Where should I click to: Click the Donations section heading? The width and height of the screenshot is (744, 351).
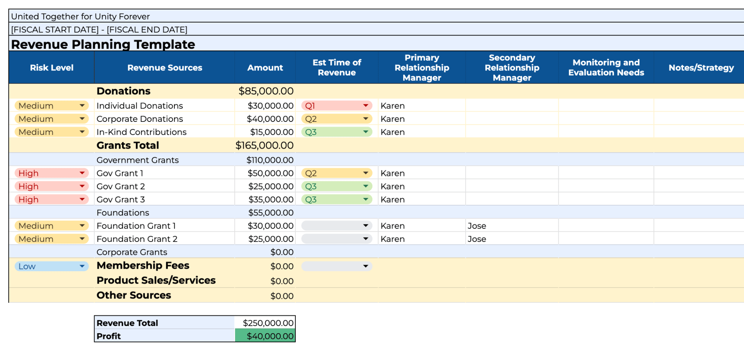[x=124, y=91]
